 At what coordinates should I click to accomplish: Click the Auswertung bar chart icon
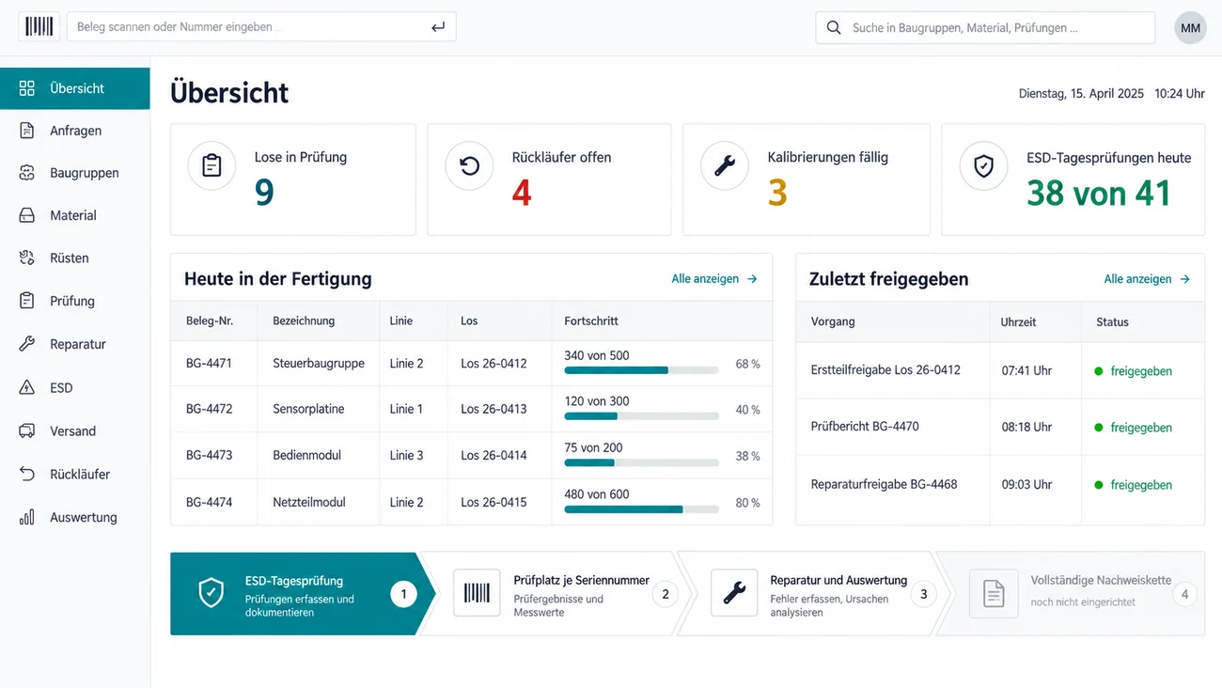click(27, 517)
